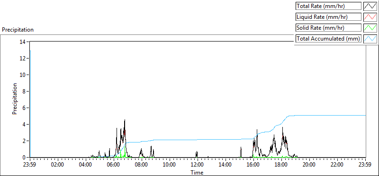Click the leftmost 23:59 time axis label
This screenshot has width=379, height=176.
coord(30,165)
